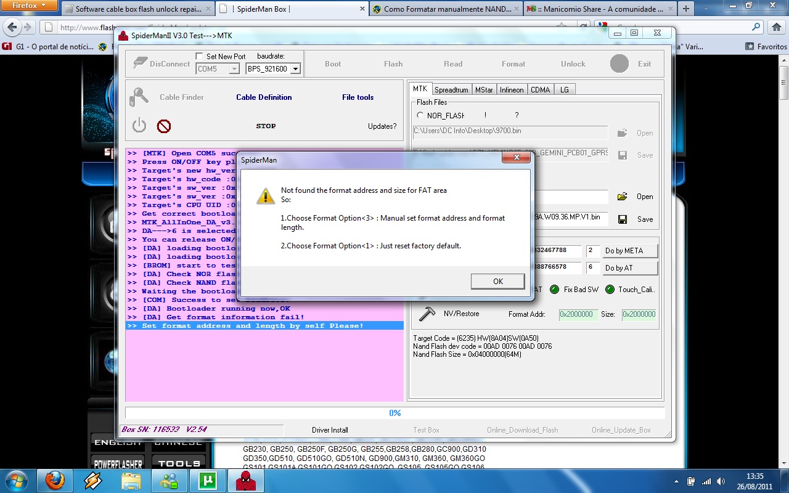This screenshot has width=789, height=493.
Task: Click the yellow folder Open icon
Action: click(623, 197)
